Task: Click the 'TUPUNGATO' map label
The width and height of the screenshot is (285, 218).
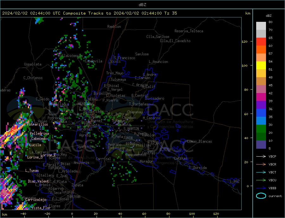Action: pyautogui.click(x=56, y=168)
